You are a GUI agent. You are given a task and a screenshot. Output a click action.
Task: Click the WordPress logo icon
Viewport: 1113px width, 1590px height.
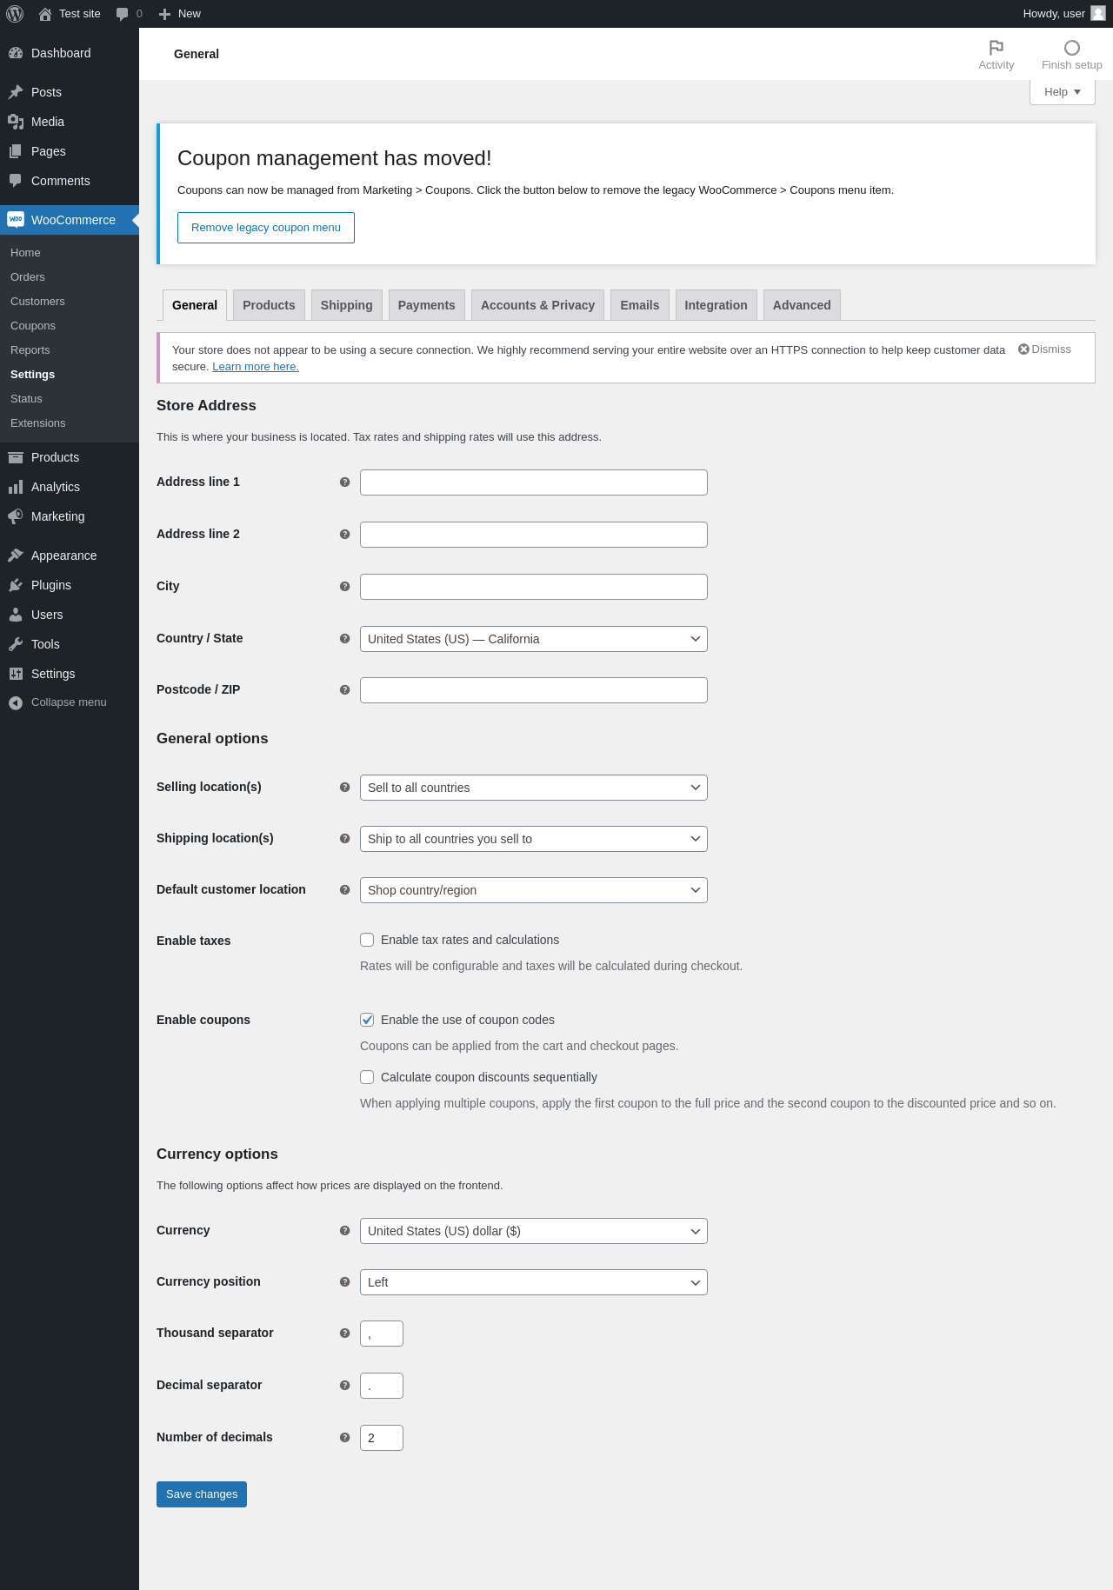[x=15, y=14]
